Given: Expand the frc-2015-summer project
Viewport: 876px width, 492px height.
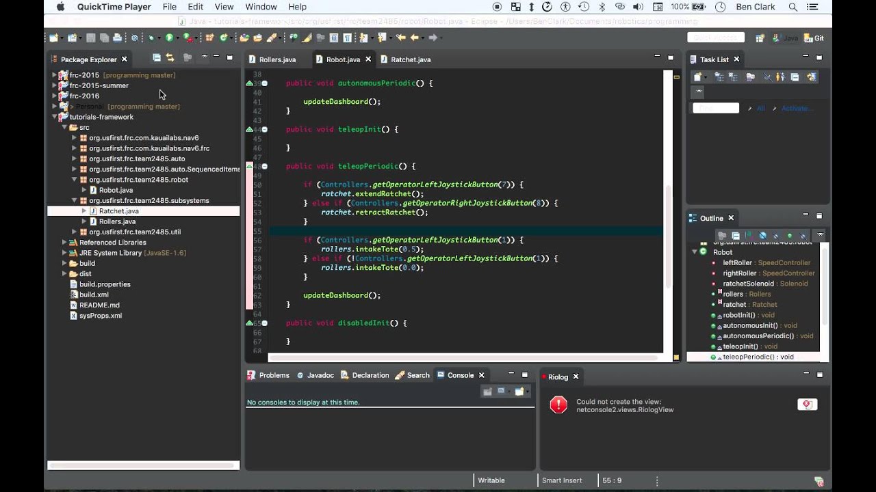Looking at the screenshot, I should click(55, 85).
